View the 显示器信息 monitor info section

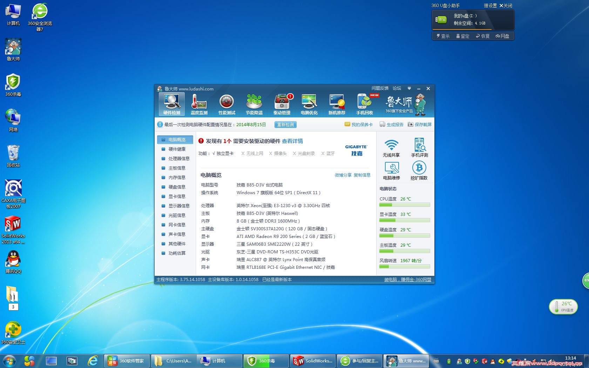tap(175, 206)
